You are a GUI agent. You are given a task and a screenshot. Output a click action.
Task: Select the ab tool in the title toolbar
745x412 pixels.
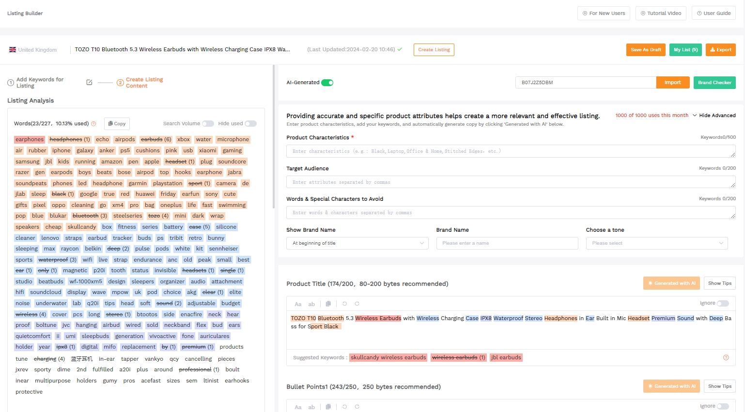[x=312, y=304]
